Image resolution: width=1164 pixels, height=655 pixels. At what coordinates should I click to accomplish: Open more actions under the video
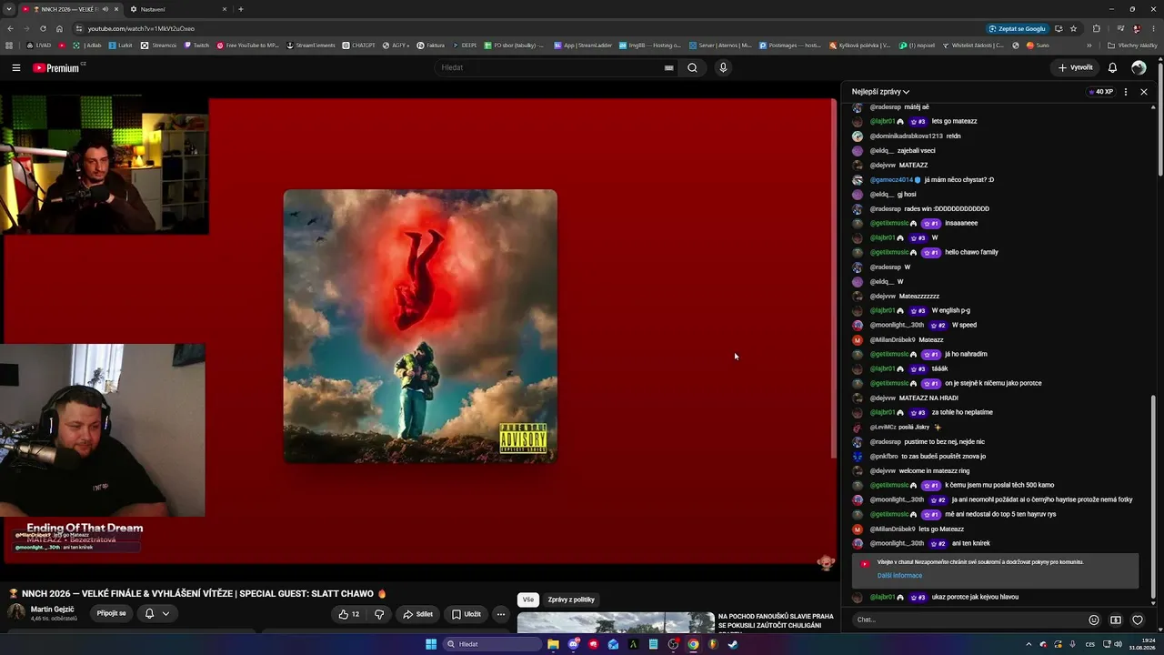point(500,614)
